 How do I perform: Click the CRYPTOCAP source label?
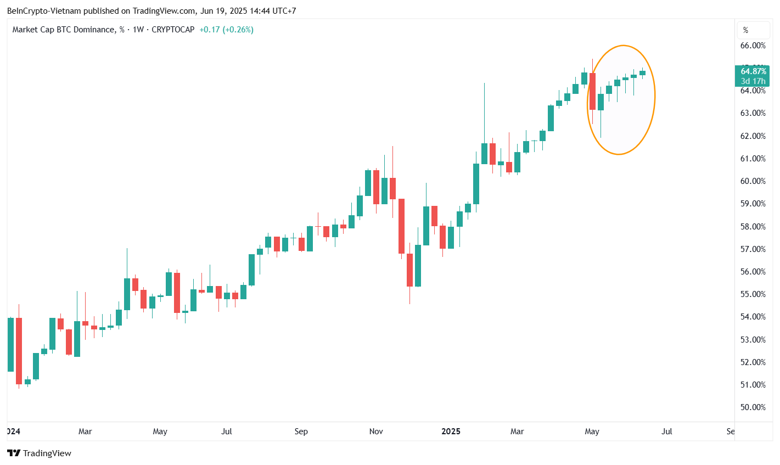pyautogui.click(x=173, y=30)
